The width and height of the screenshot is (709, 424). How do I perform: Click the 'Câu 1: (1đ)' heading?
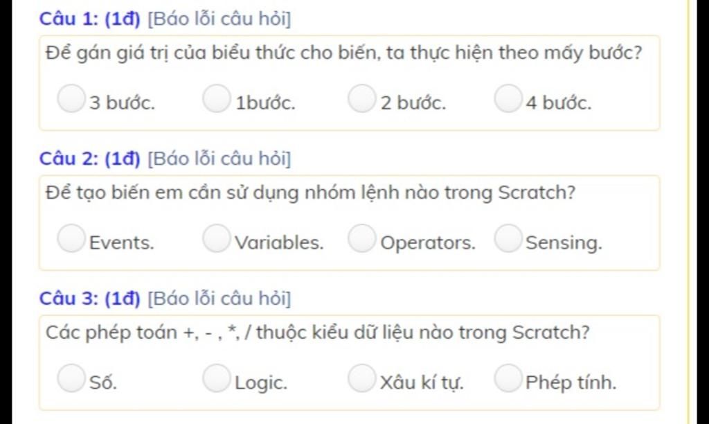89,19
